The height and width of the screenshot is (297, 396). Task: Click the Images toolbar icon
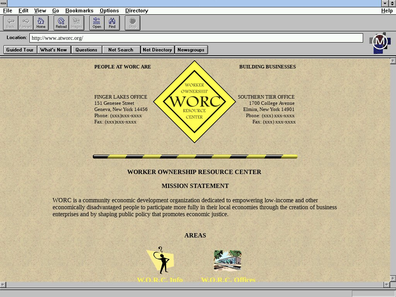pos(77,23)
